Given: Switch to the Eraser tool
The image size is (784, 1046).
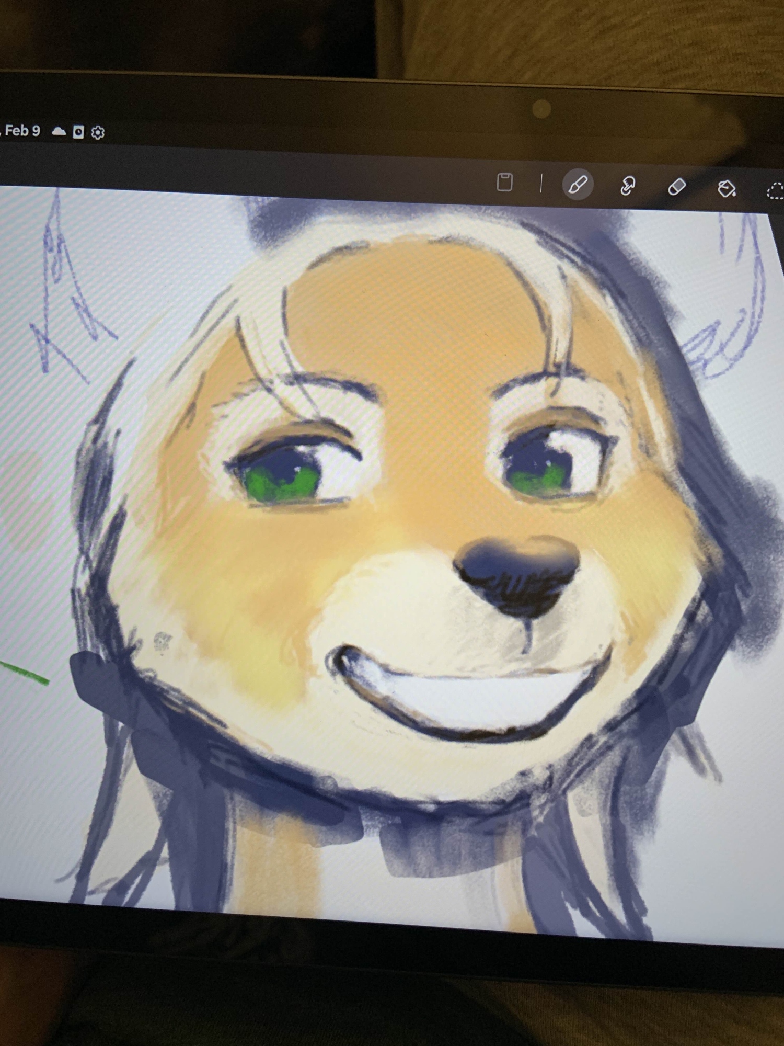Looking at the screenshot, I should click(x=677, y=187).
